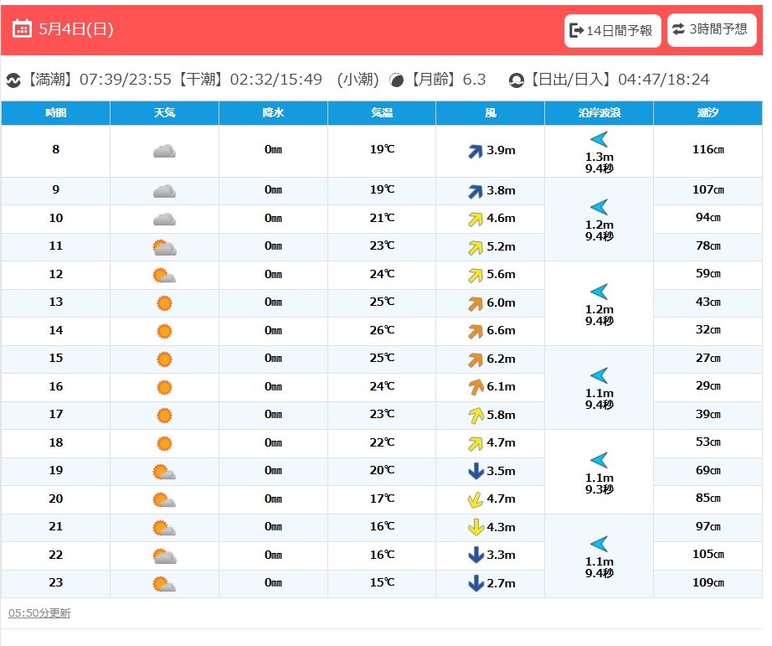Click the (小潮) tide type label

click(358, 80)
